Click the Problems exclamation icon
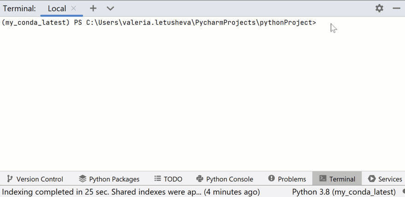This screenshot has width=405, height=197. coord(272,178)
